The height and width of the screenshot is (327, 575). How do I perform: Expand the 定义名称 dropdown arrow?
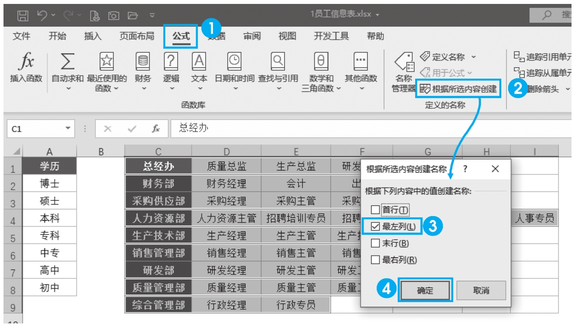pos(474,57)
